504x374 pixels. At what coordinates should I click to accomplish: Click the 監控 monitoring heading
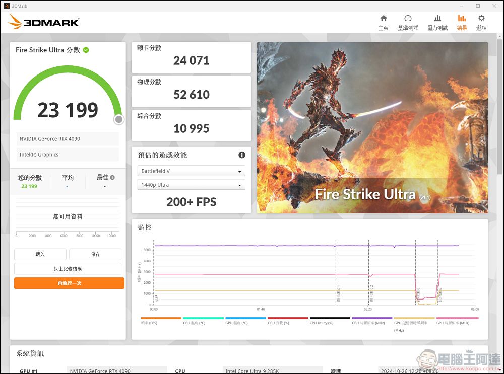point(145,227)
